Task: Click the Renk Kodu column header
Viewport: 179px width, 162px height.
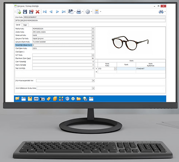Action: tap(107, 65)
